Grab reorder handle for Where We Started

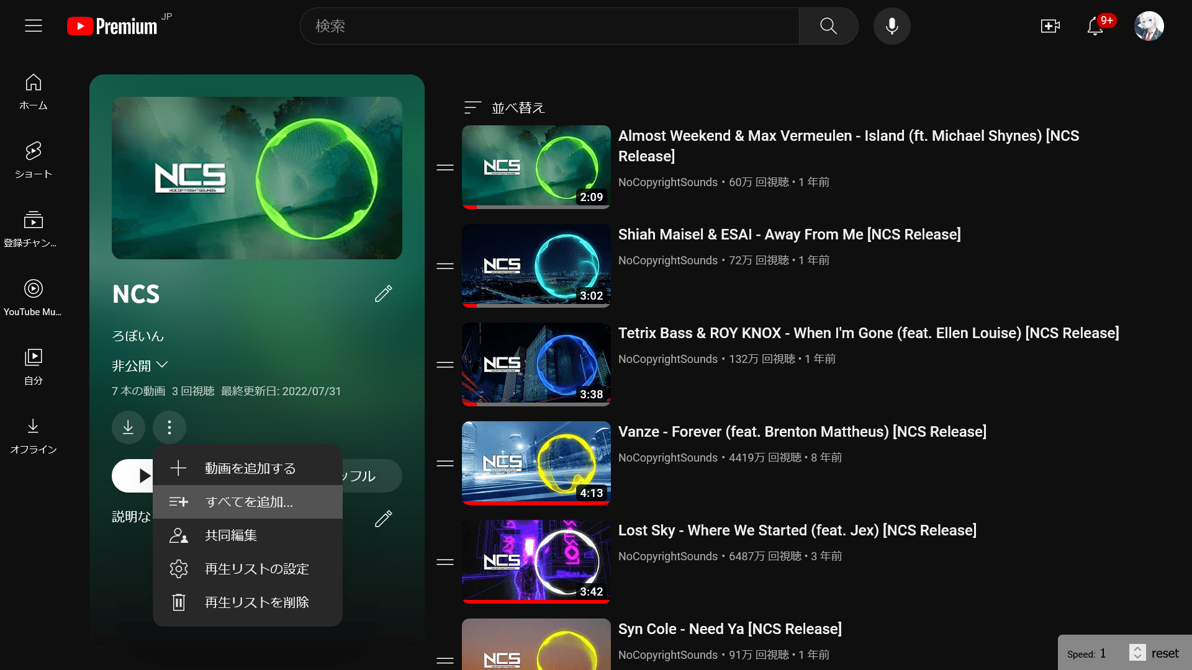pyautogui.click(x=445, y=562)
